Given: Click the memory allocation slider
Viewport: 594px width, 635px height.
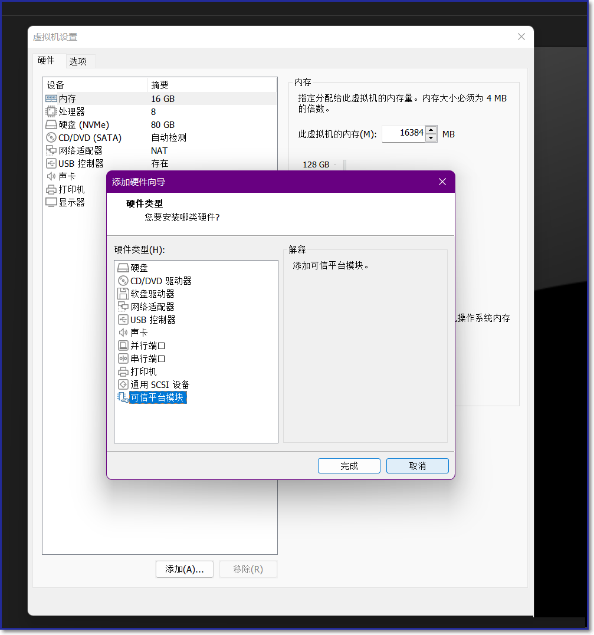Looking at the screenshot, I should pyautogui.click(x=344, y=165).
